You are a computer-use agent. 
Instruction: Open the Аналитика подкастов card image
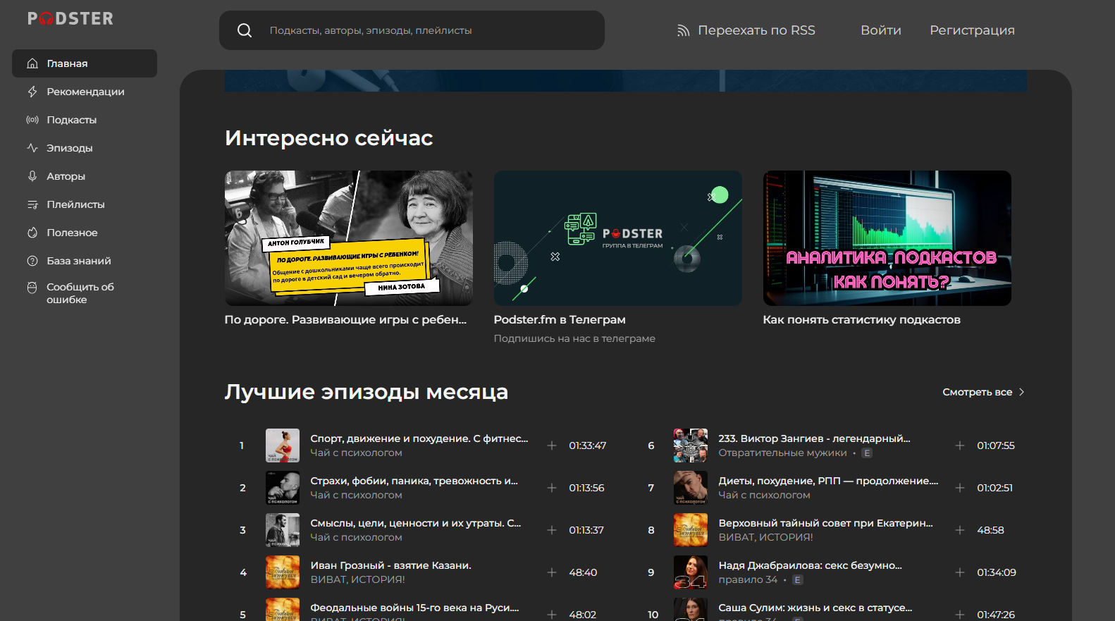[887, 238]
